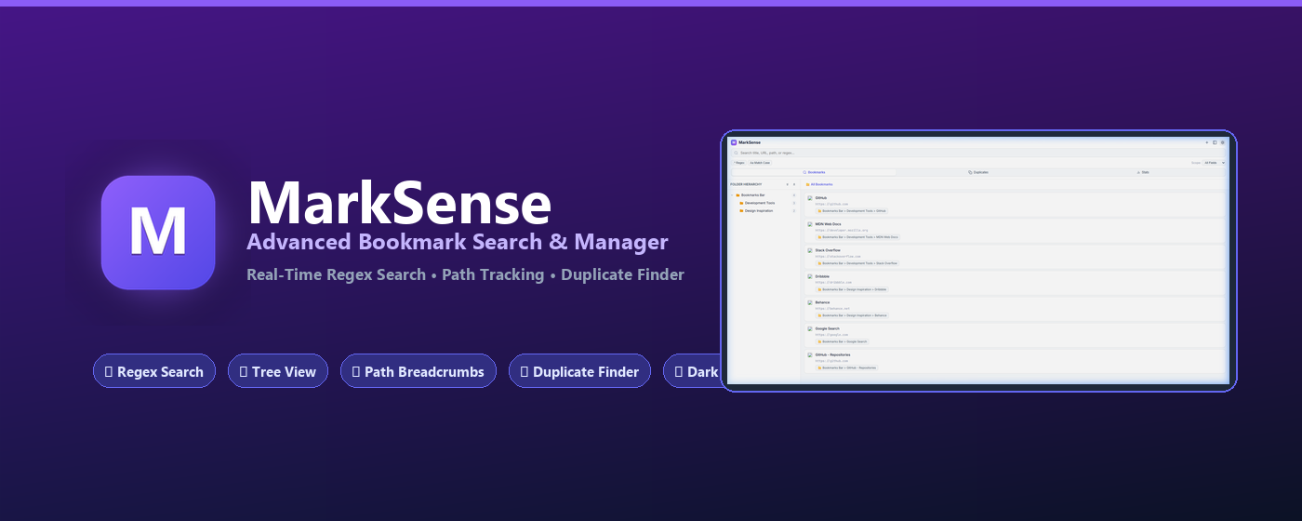Collapse the Bookmarks Bar folder chevron
Image resolution: width=1302 pixels, height=521 pixels.
(732, 195)
